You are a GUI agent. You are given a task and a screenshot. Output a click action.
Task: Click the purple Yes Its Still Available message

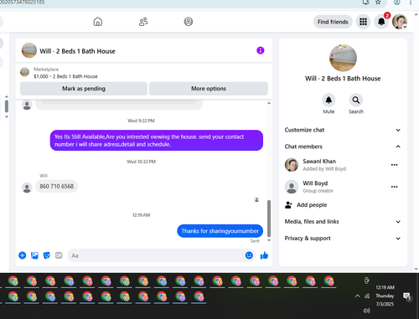[157, 141]
